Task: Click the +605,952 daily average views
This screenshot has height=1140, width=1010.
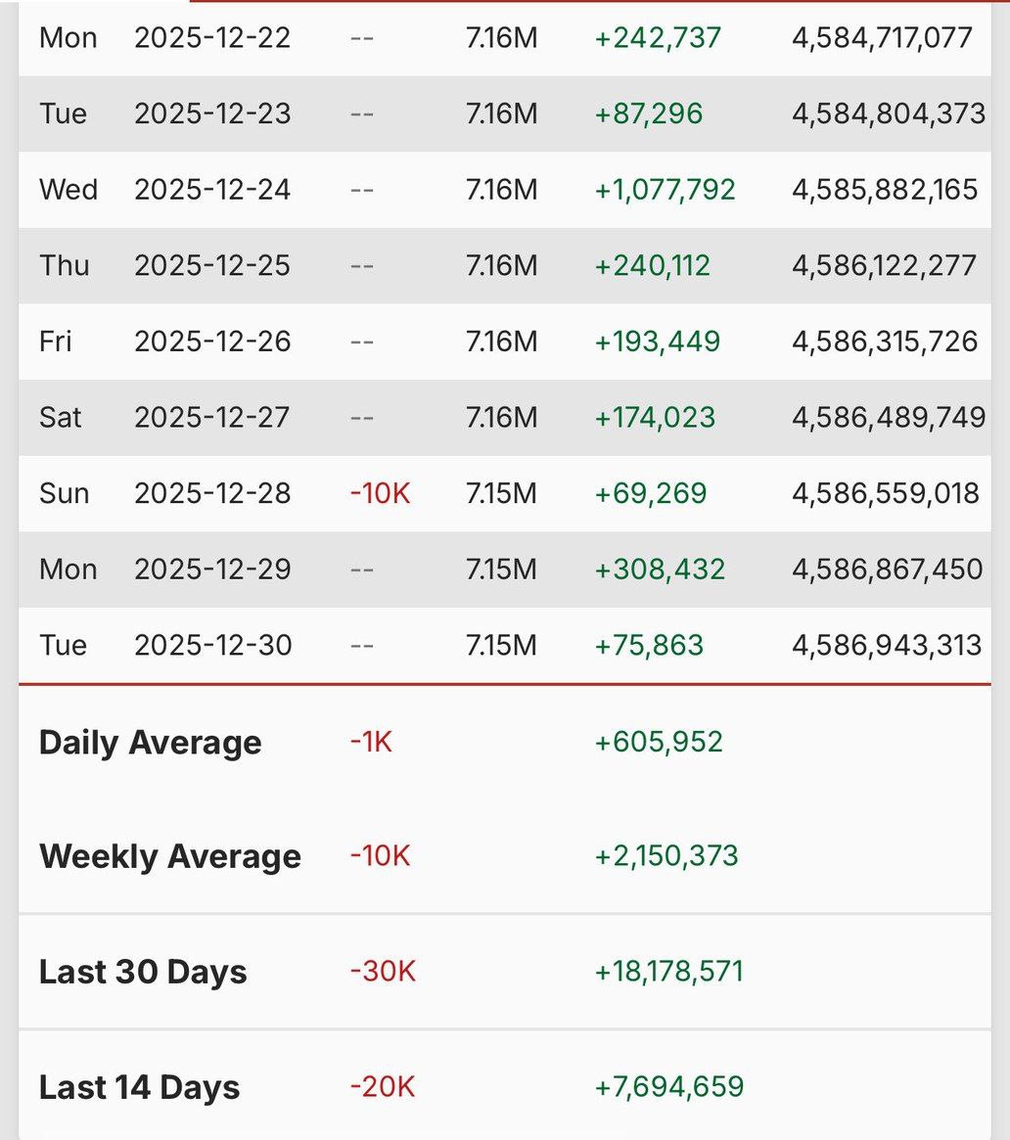Action: 659,743
